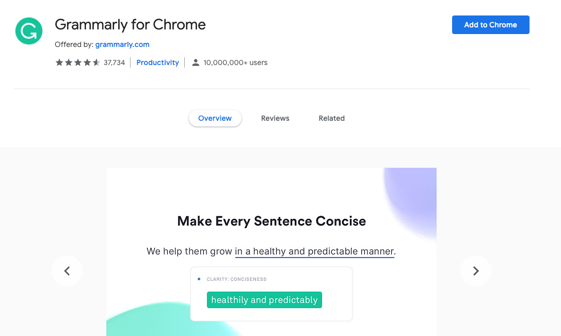Viewport: 561px width, 336px height.
Task: Click the left carousel arrow
Action: 67,270
